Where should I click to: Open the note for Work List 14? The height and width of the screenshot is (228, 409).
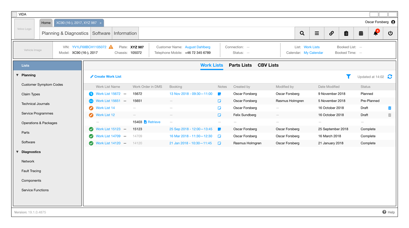[219, 108]
